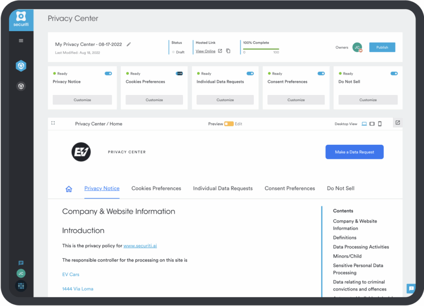Switch the Preview/Edit toggle
424x306 pixels.
(229, 124)
